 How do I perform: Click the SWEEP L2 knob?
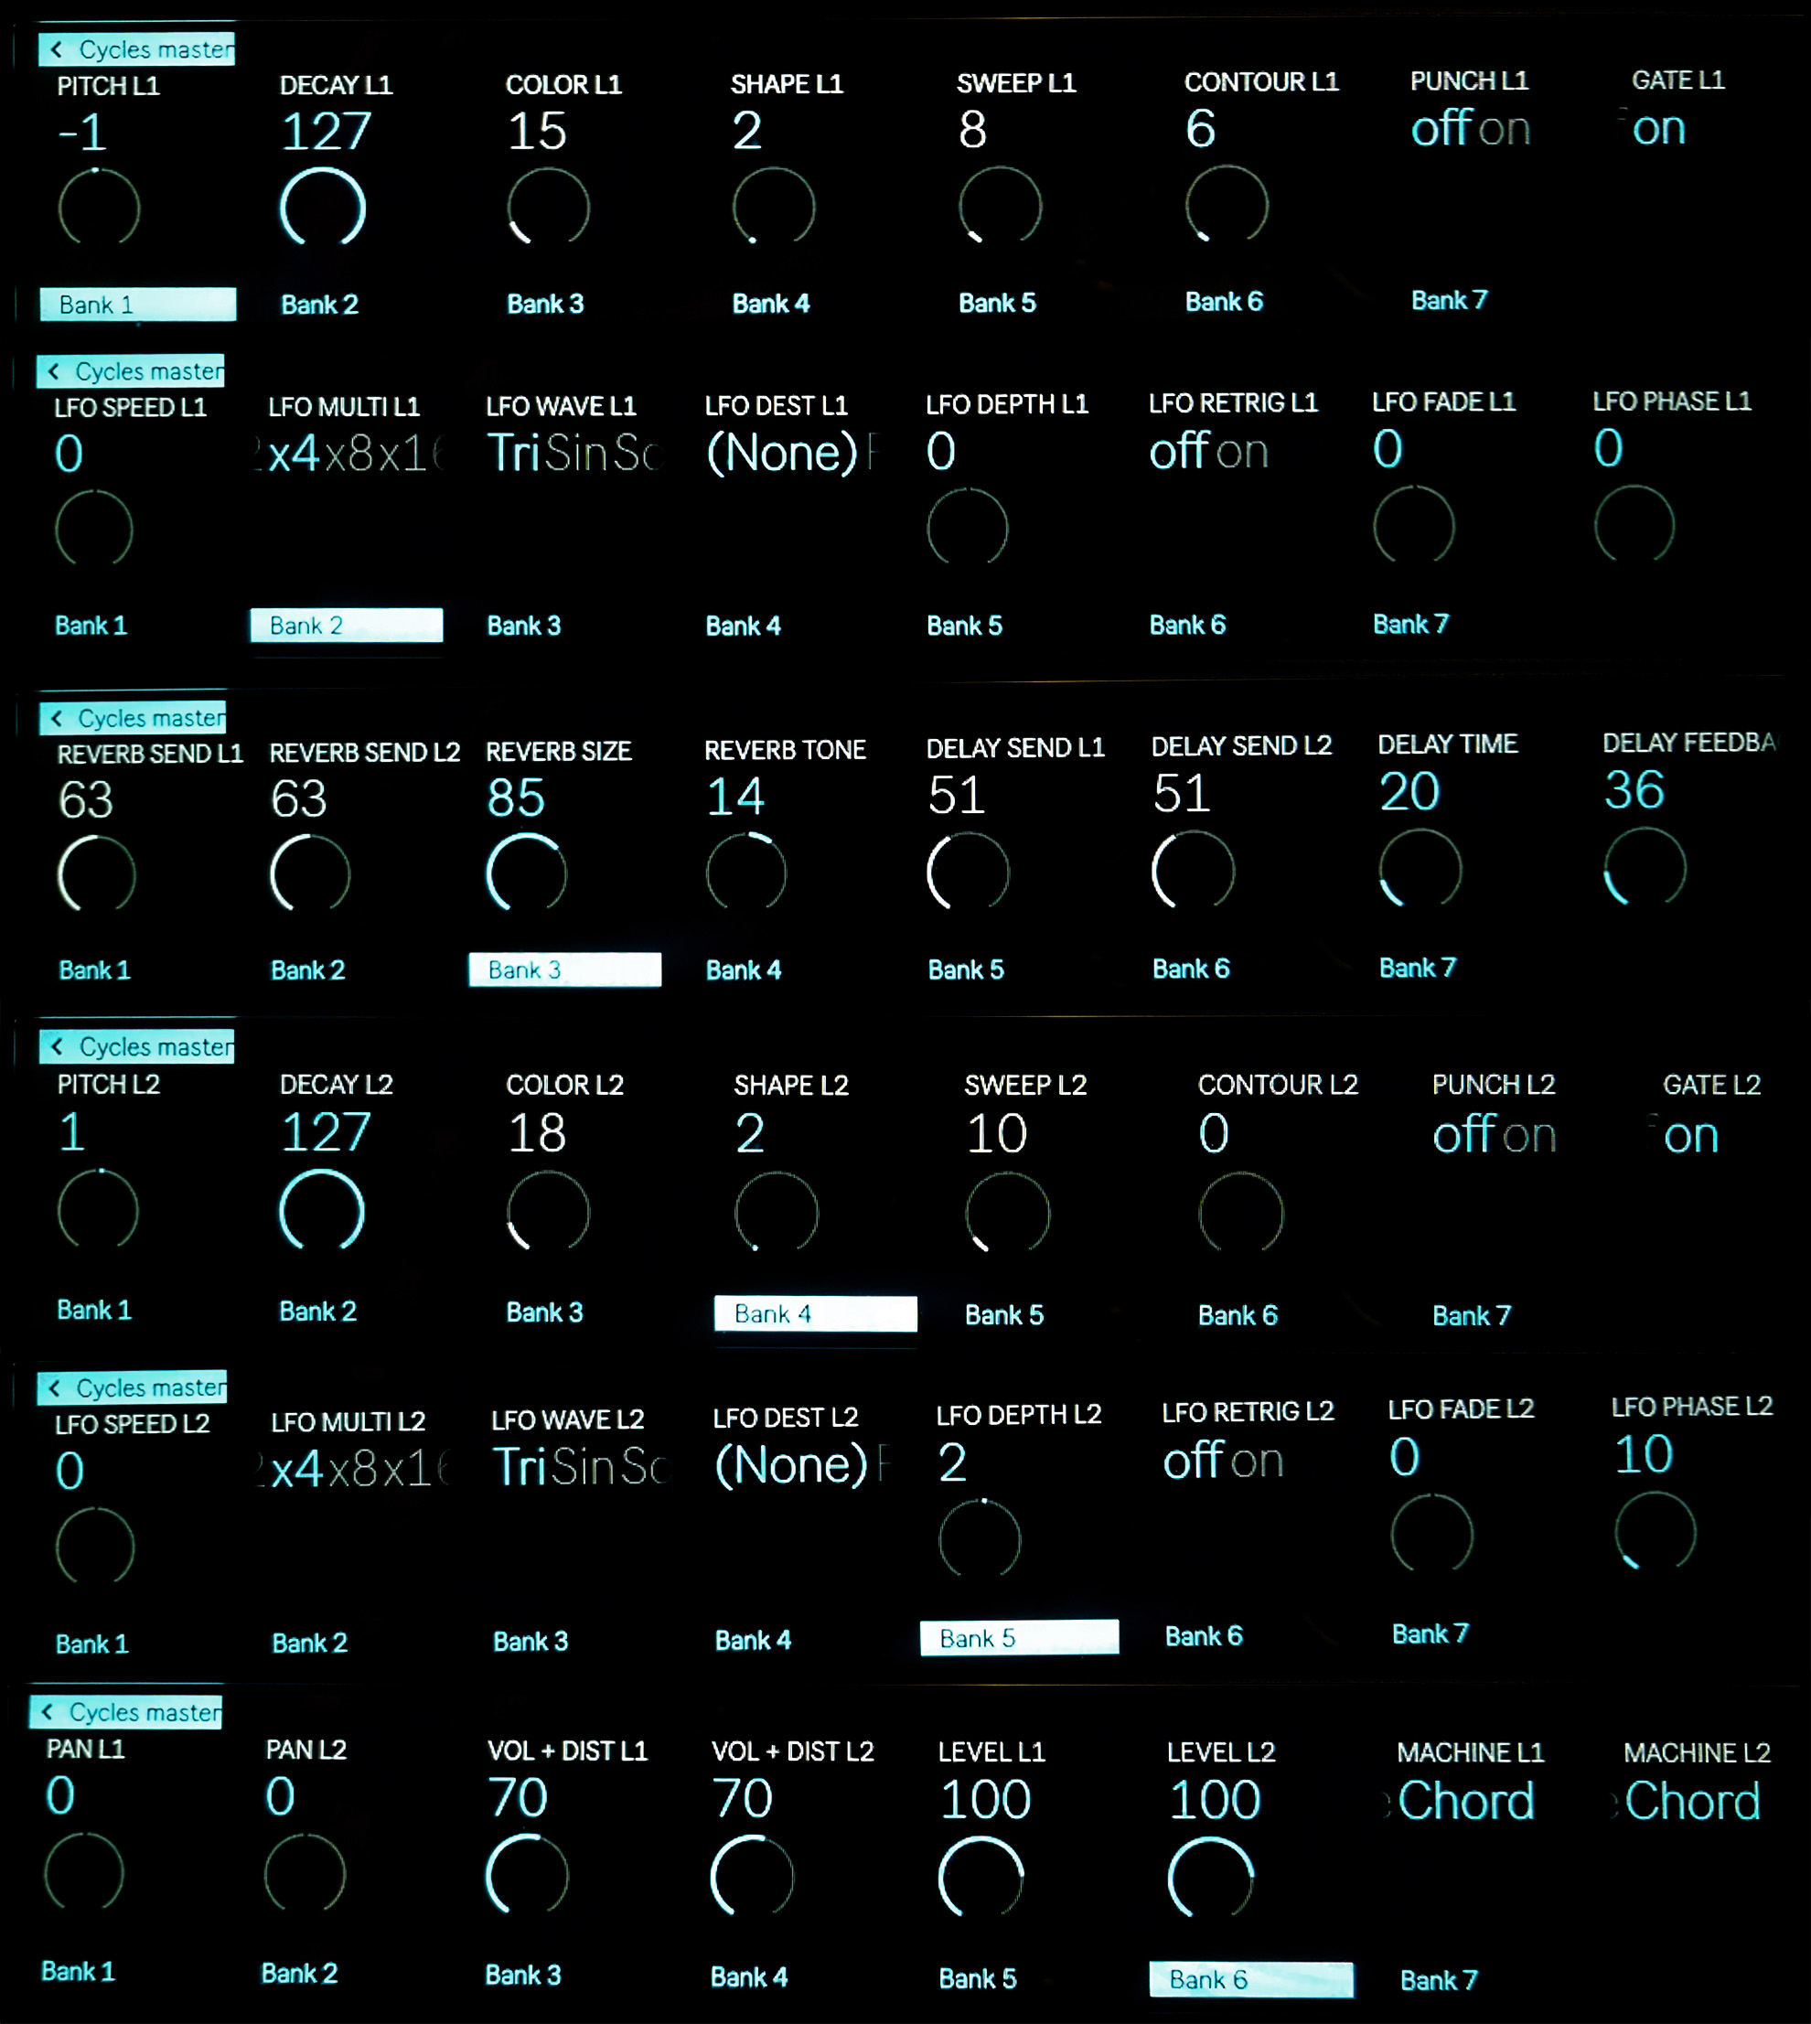(1007, 1213)
